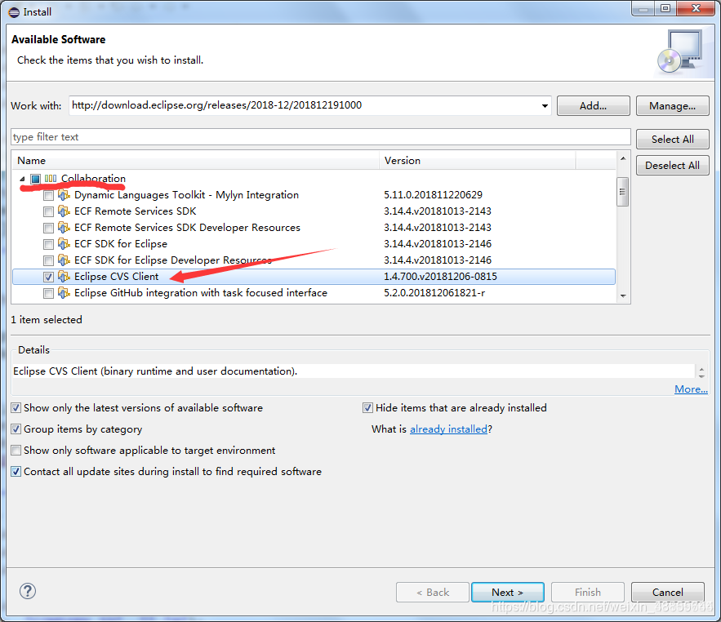Screen dimensions: 721x622
Task: Check ECF Remote Services SDK Developer Resources box
Action: coord(48,228)
